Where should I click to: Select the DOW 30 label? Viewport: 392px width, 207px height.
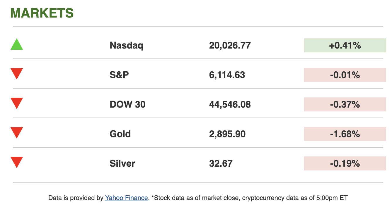tap(127, 104)
